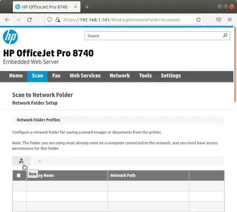This screenshot has height=212, width=237.
Task: Bookmark this page with the star icon
Action: click(198, 20)
